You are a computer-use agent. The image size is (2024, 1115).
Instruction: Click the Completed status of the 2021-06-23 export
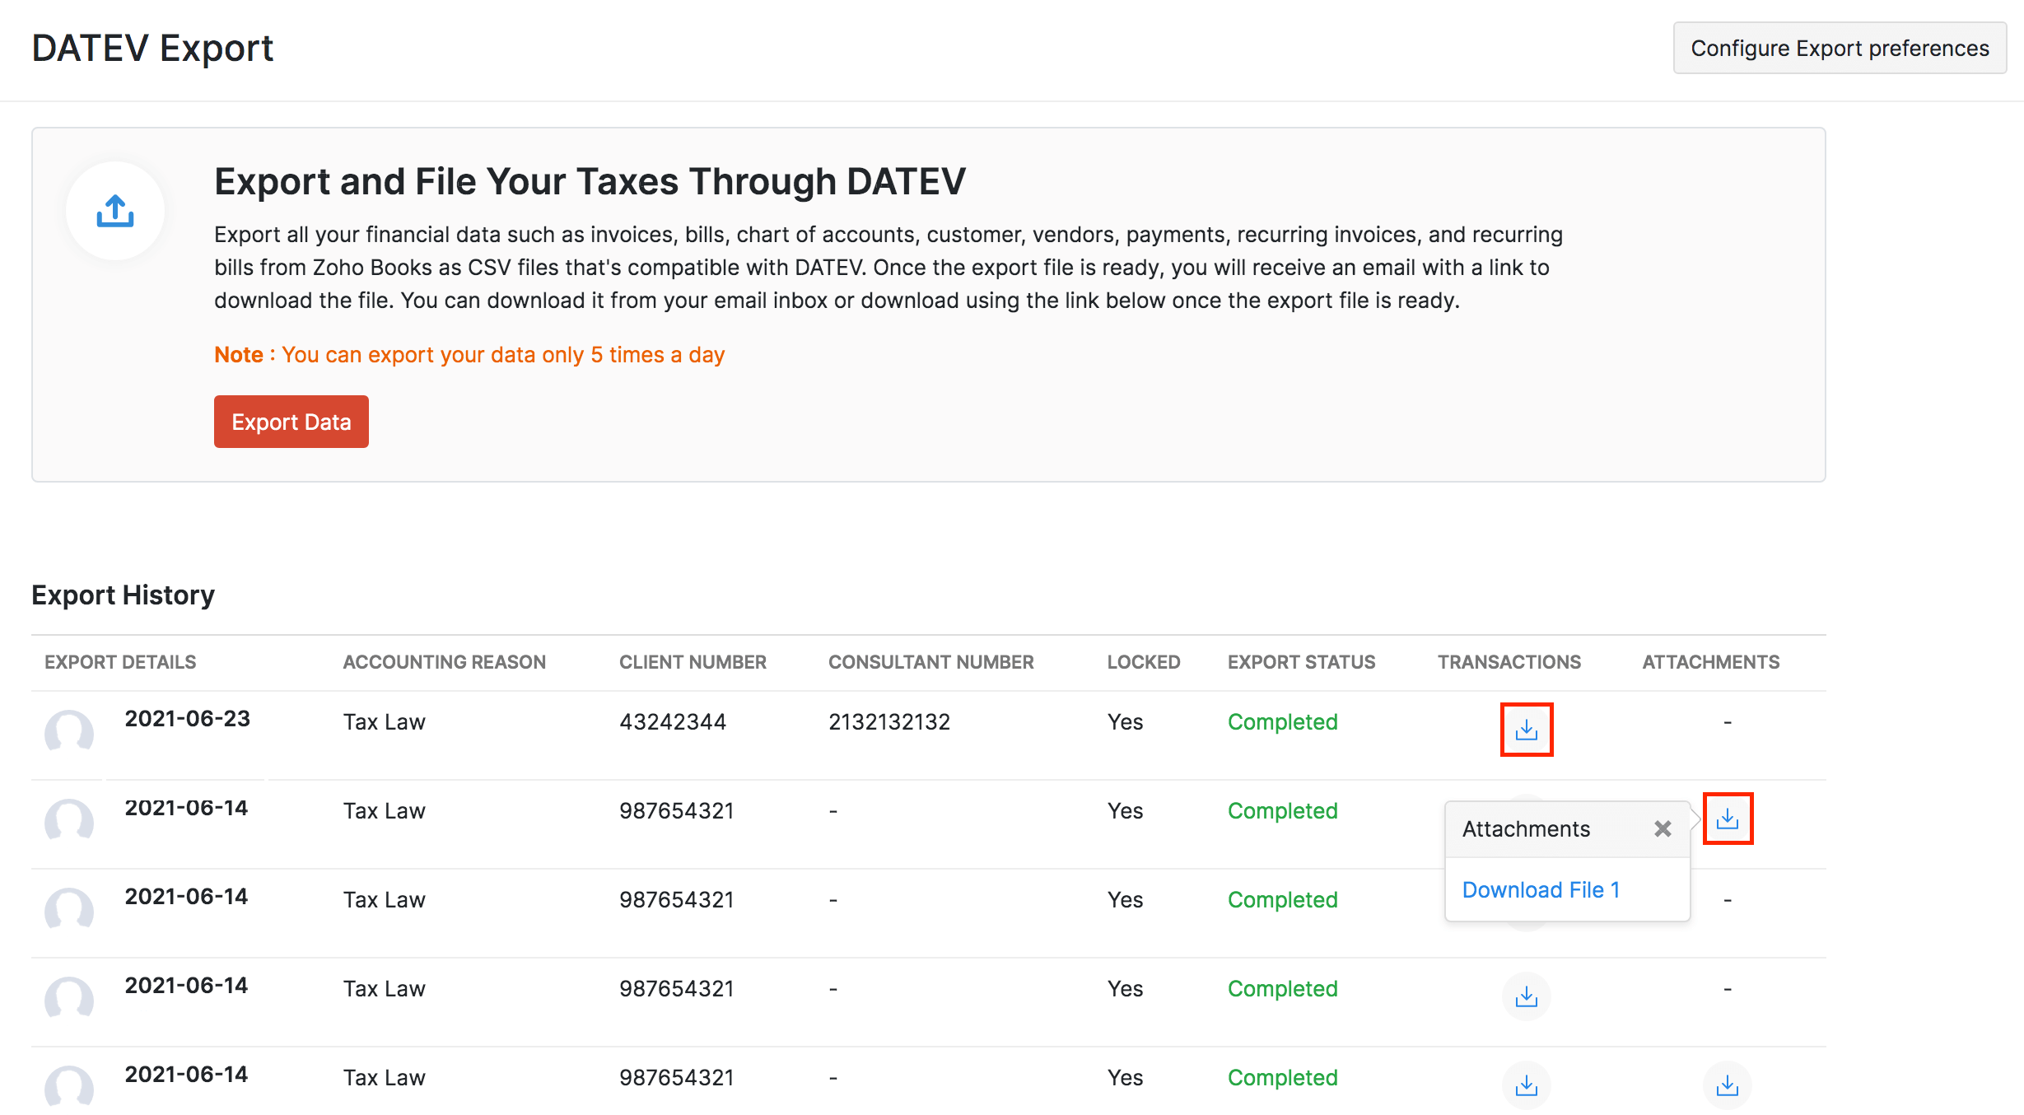(x=1282, y=721)
